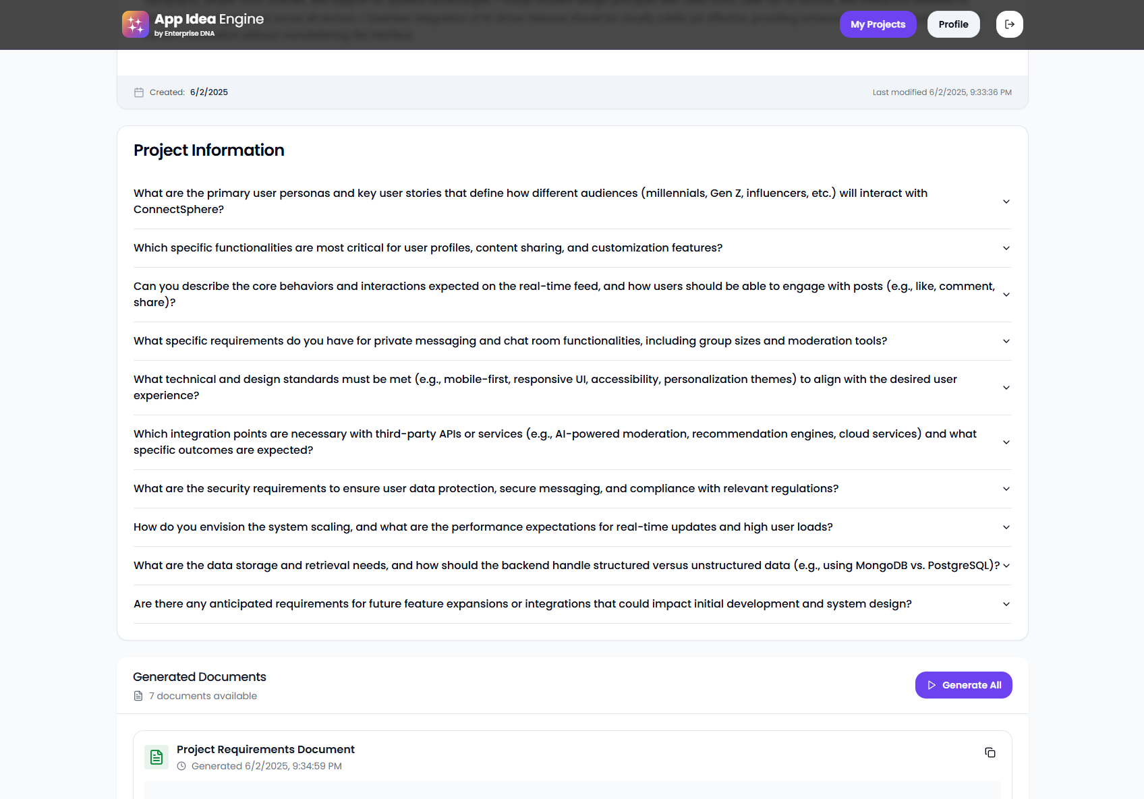Click the green document icon for Project Requirements Document
The width and height of the screenshot is (1144, 799).
[x=156, y=757]
